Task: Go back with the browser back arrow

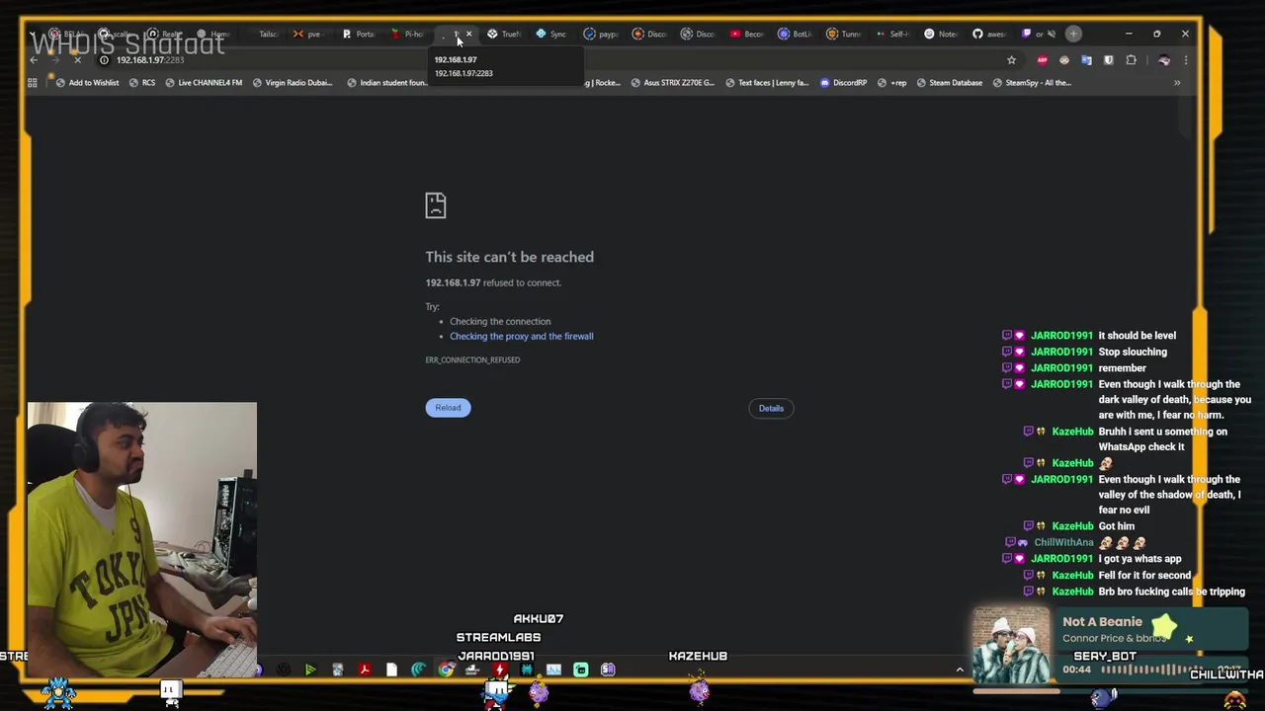Action: coord(34,60)
